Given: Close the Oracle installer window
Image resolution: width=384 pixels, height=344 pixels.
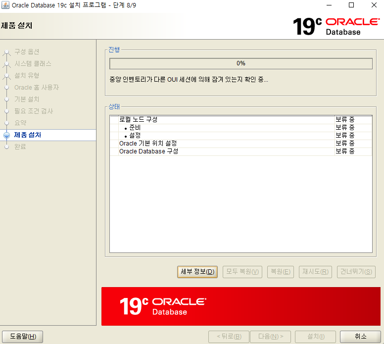Looking at the screenshot, I should [374, 5].
